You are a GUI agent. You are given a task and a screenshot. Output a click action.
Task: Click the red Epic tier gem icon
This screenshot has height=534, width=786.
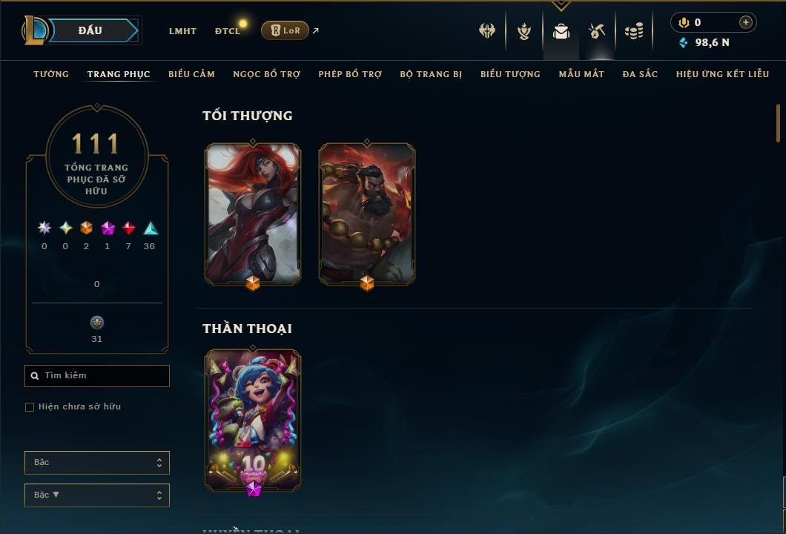coord(129,228)
